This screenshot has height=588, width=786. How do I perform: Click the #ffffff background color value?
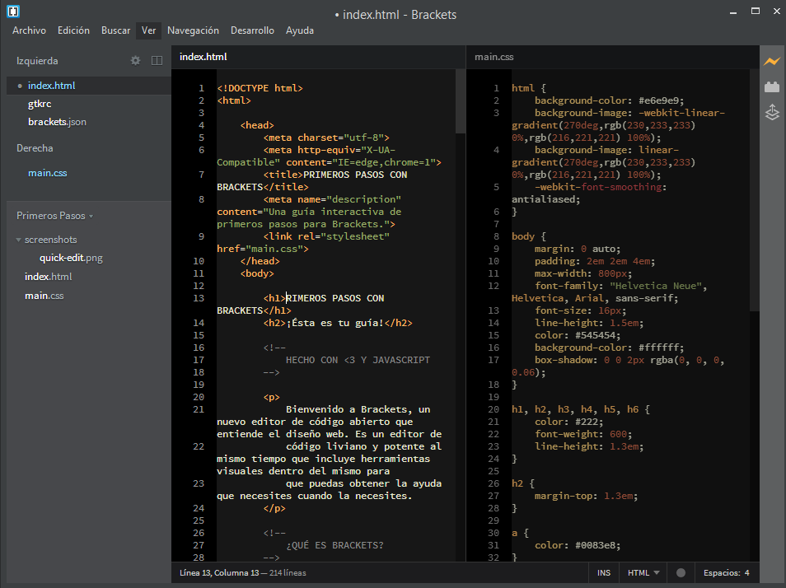(658, 348)
